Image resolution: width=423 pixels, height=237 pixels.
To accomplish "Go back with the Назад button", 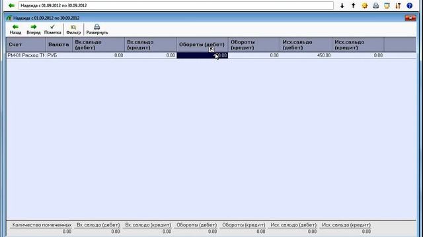I will 15,29.
